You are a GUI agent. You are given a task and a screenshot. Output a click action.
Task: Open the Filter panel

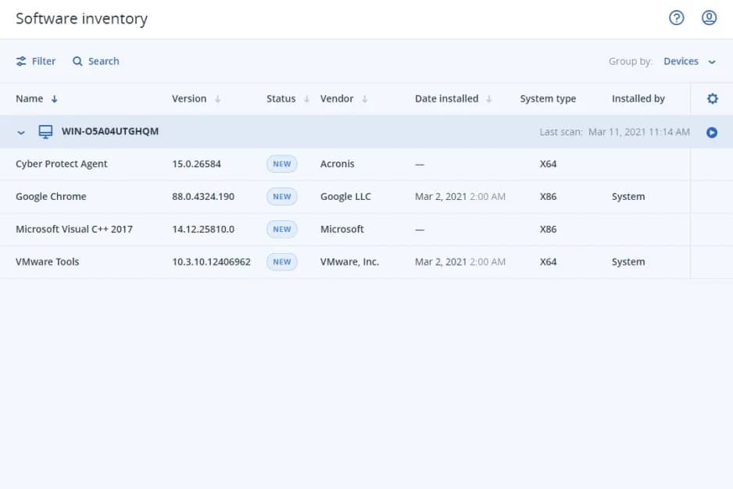point(36,61)
